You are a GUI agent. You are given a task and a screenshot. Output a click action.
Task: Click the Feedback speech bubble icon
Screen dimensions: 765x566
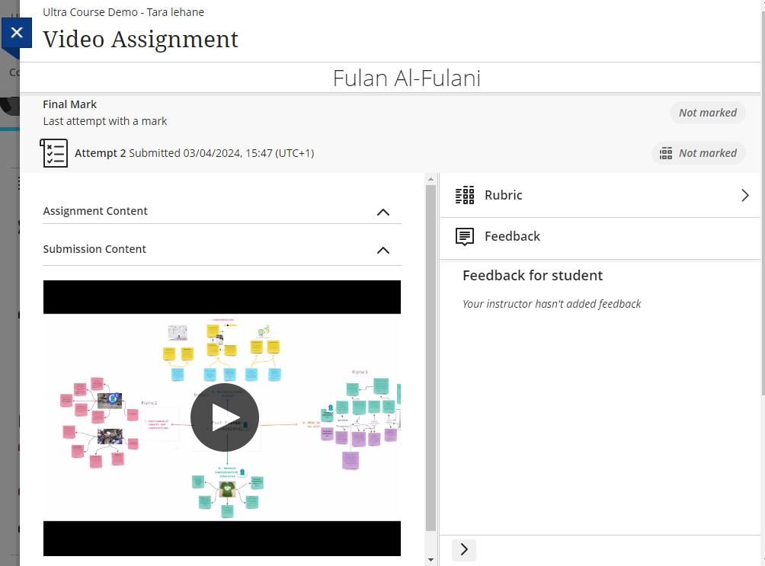(465, 237)
